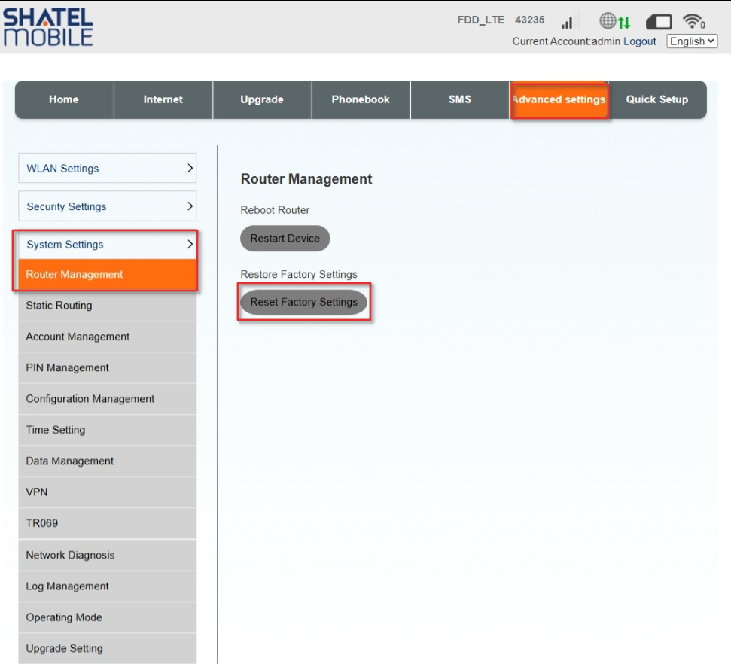Click the green data transfer arrows icon

point(624,22)
